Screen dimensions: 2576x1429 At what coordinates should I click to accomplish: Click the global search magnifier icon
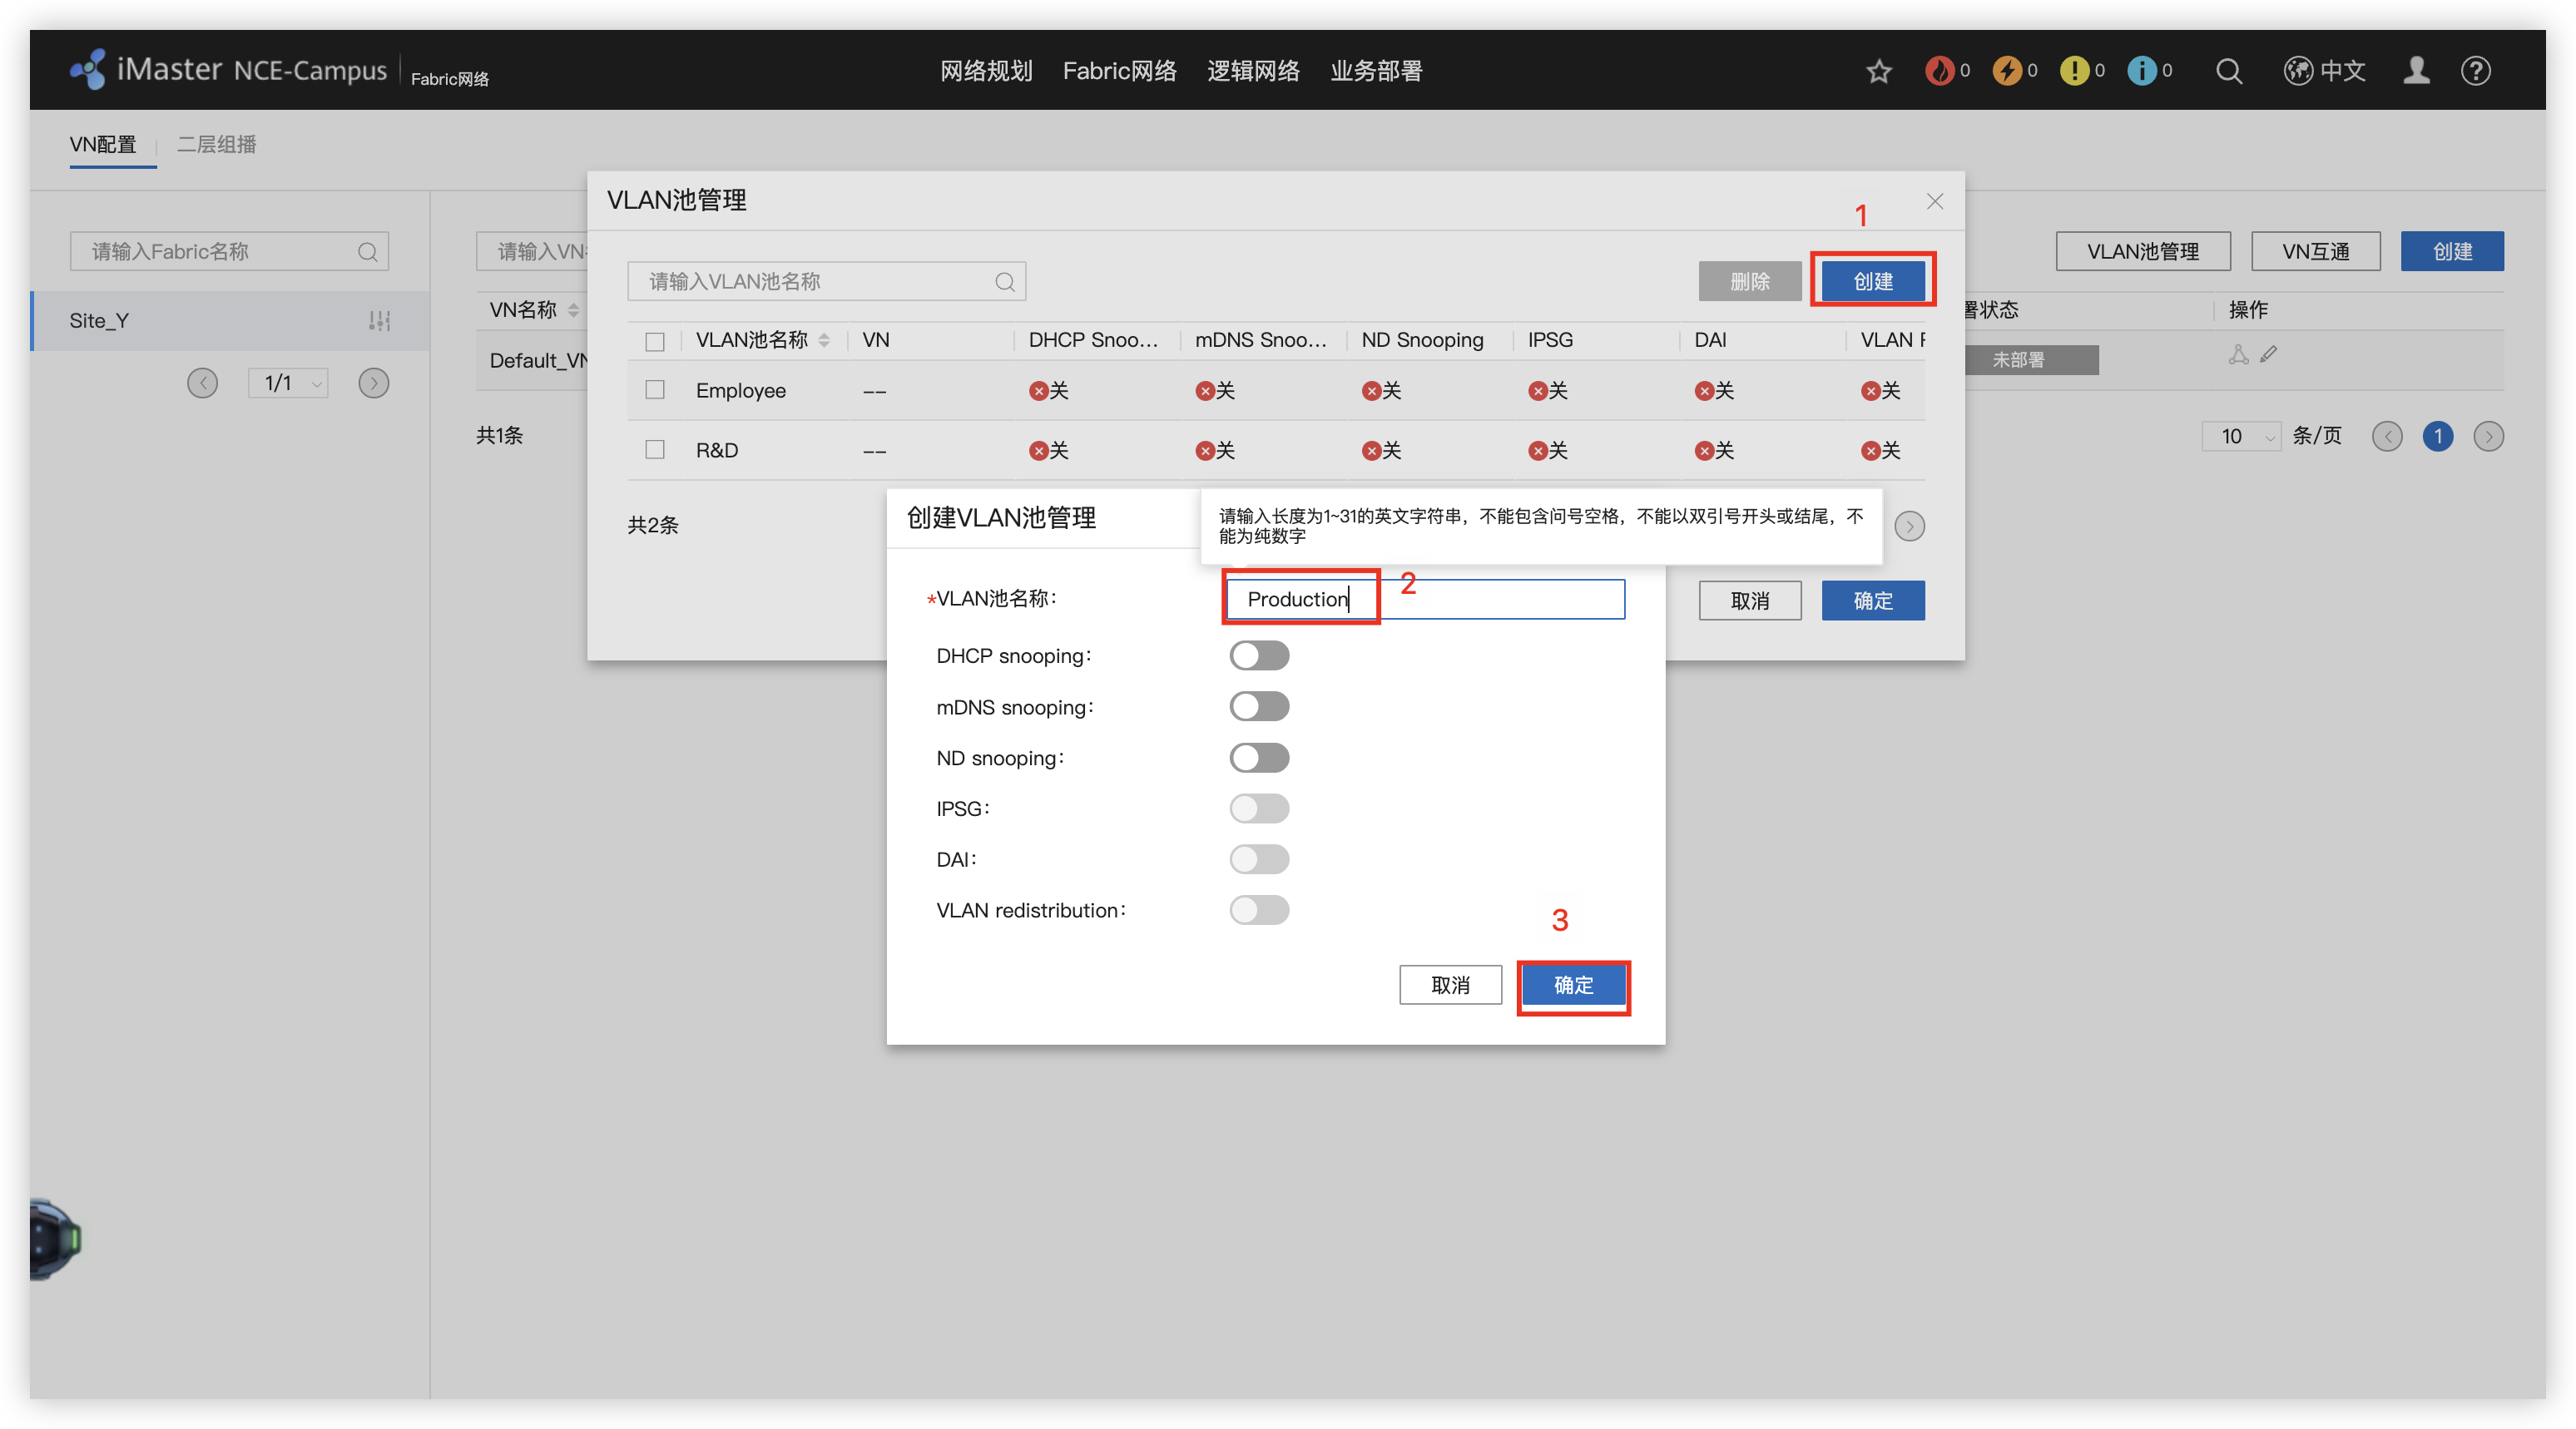[2228, 71]
